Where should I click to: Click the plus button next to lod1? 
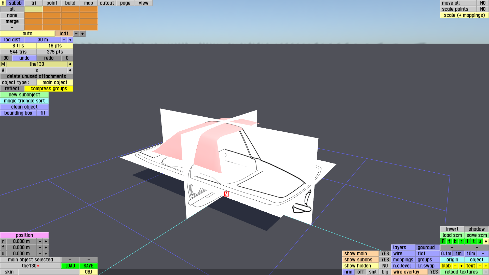coord(83,34)
